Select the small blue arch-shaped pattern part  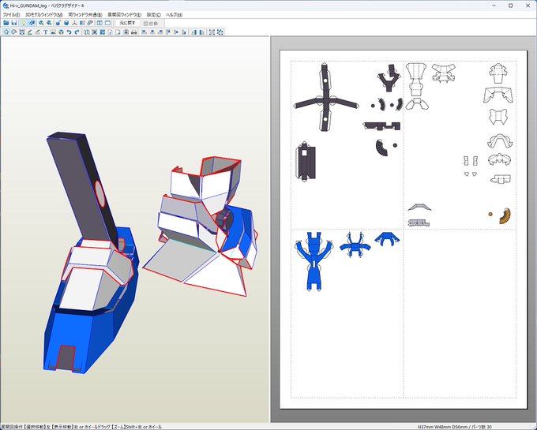(387, 238)
